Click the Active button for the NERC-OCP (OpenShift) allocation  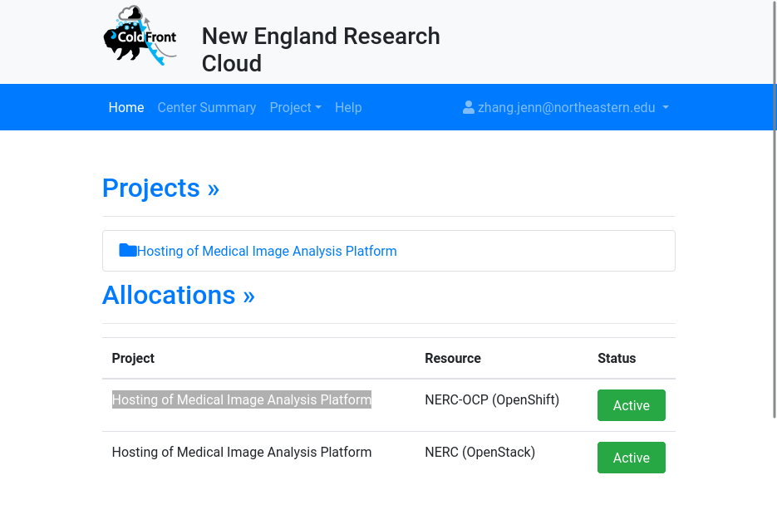(x=632, y=405)
